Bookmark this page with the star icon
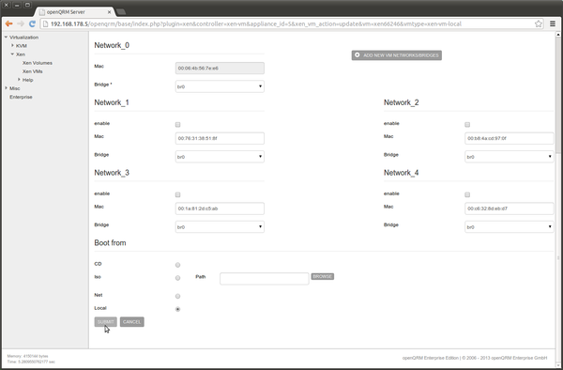This screenshot has width=563, height=370. click(539, 23)
